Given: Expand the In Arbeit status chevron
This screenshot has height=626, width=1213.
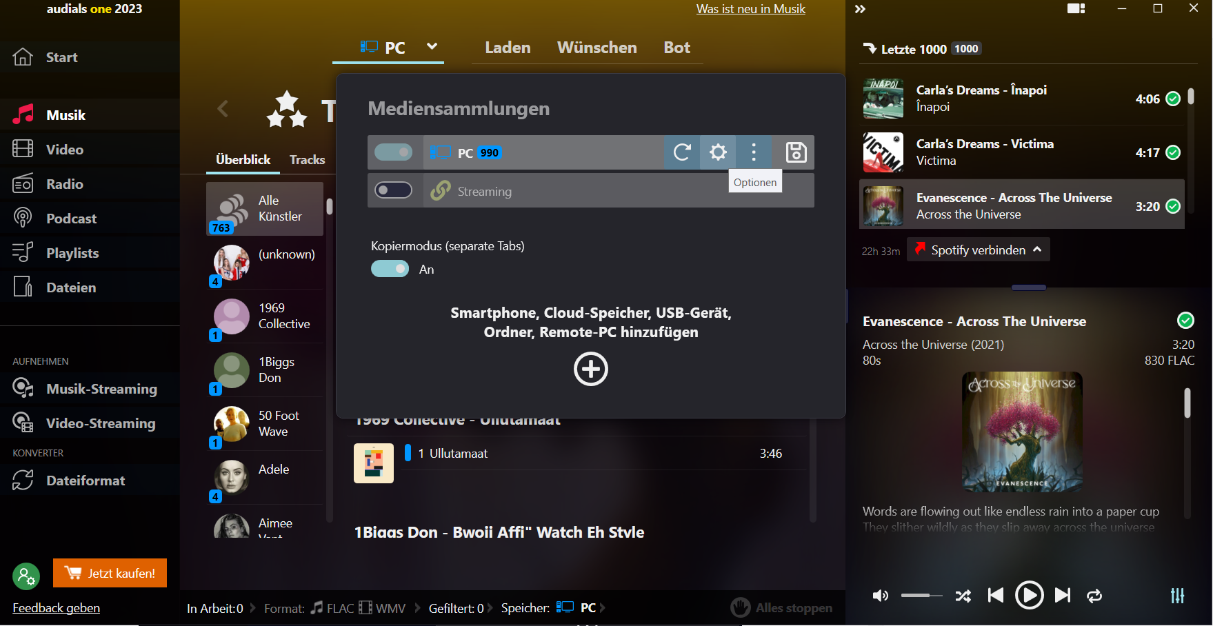Looking at the screenshot, I should pyautogui.click(x=252, y=608).
